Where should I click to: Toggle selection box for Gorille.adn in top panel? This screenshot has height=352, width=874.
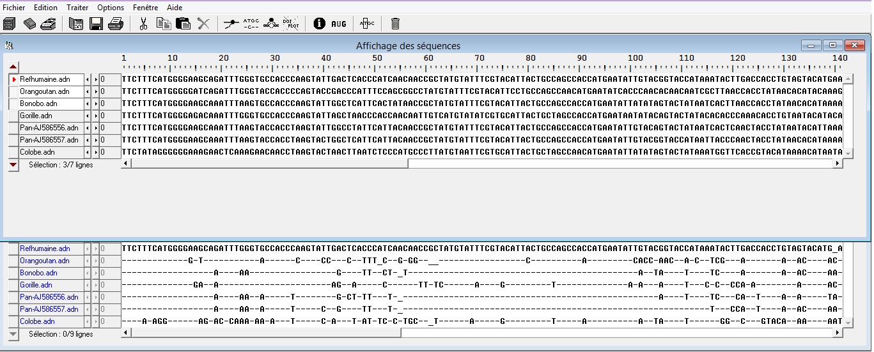[13, 116]
